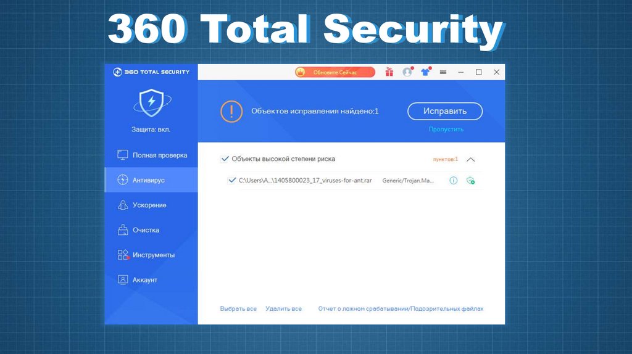
Task: Close the 360 Total Security window
Action: 497,72
